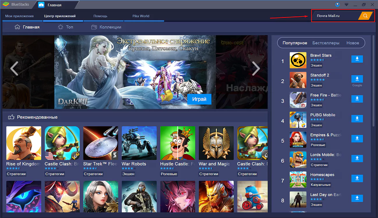This screenshot has height=218, width=378.
Task: Click the Экшен tag under War Robots
Action: point(128,174)
